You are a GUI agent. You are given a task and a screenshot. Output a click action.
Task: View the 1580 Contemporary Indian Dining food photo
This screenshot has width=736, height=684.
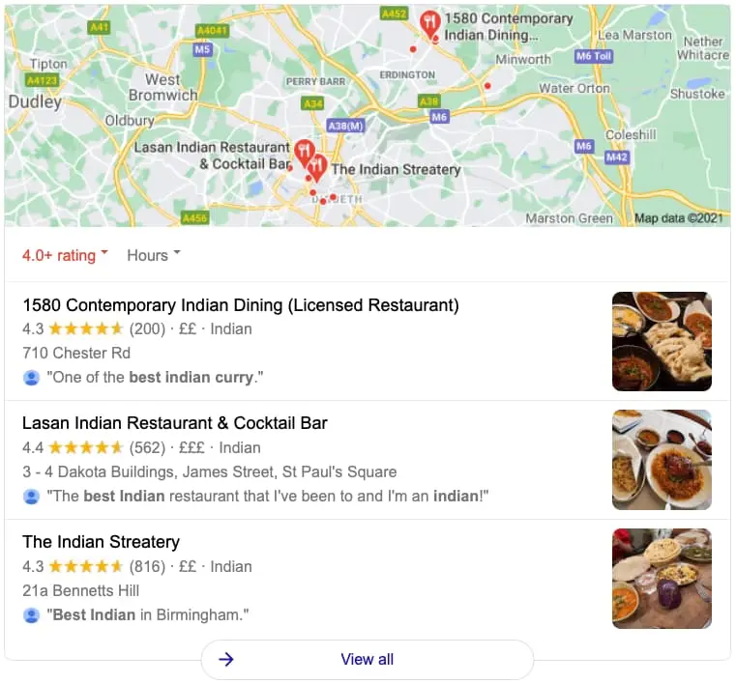[662, 341]
